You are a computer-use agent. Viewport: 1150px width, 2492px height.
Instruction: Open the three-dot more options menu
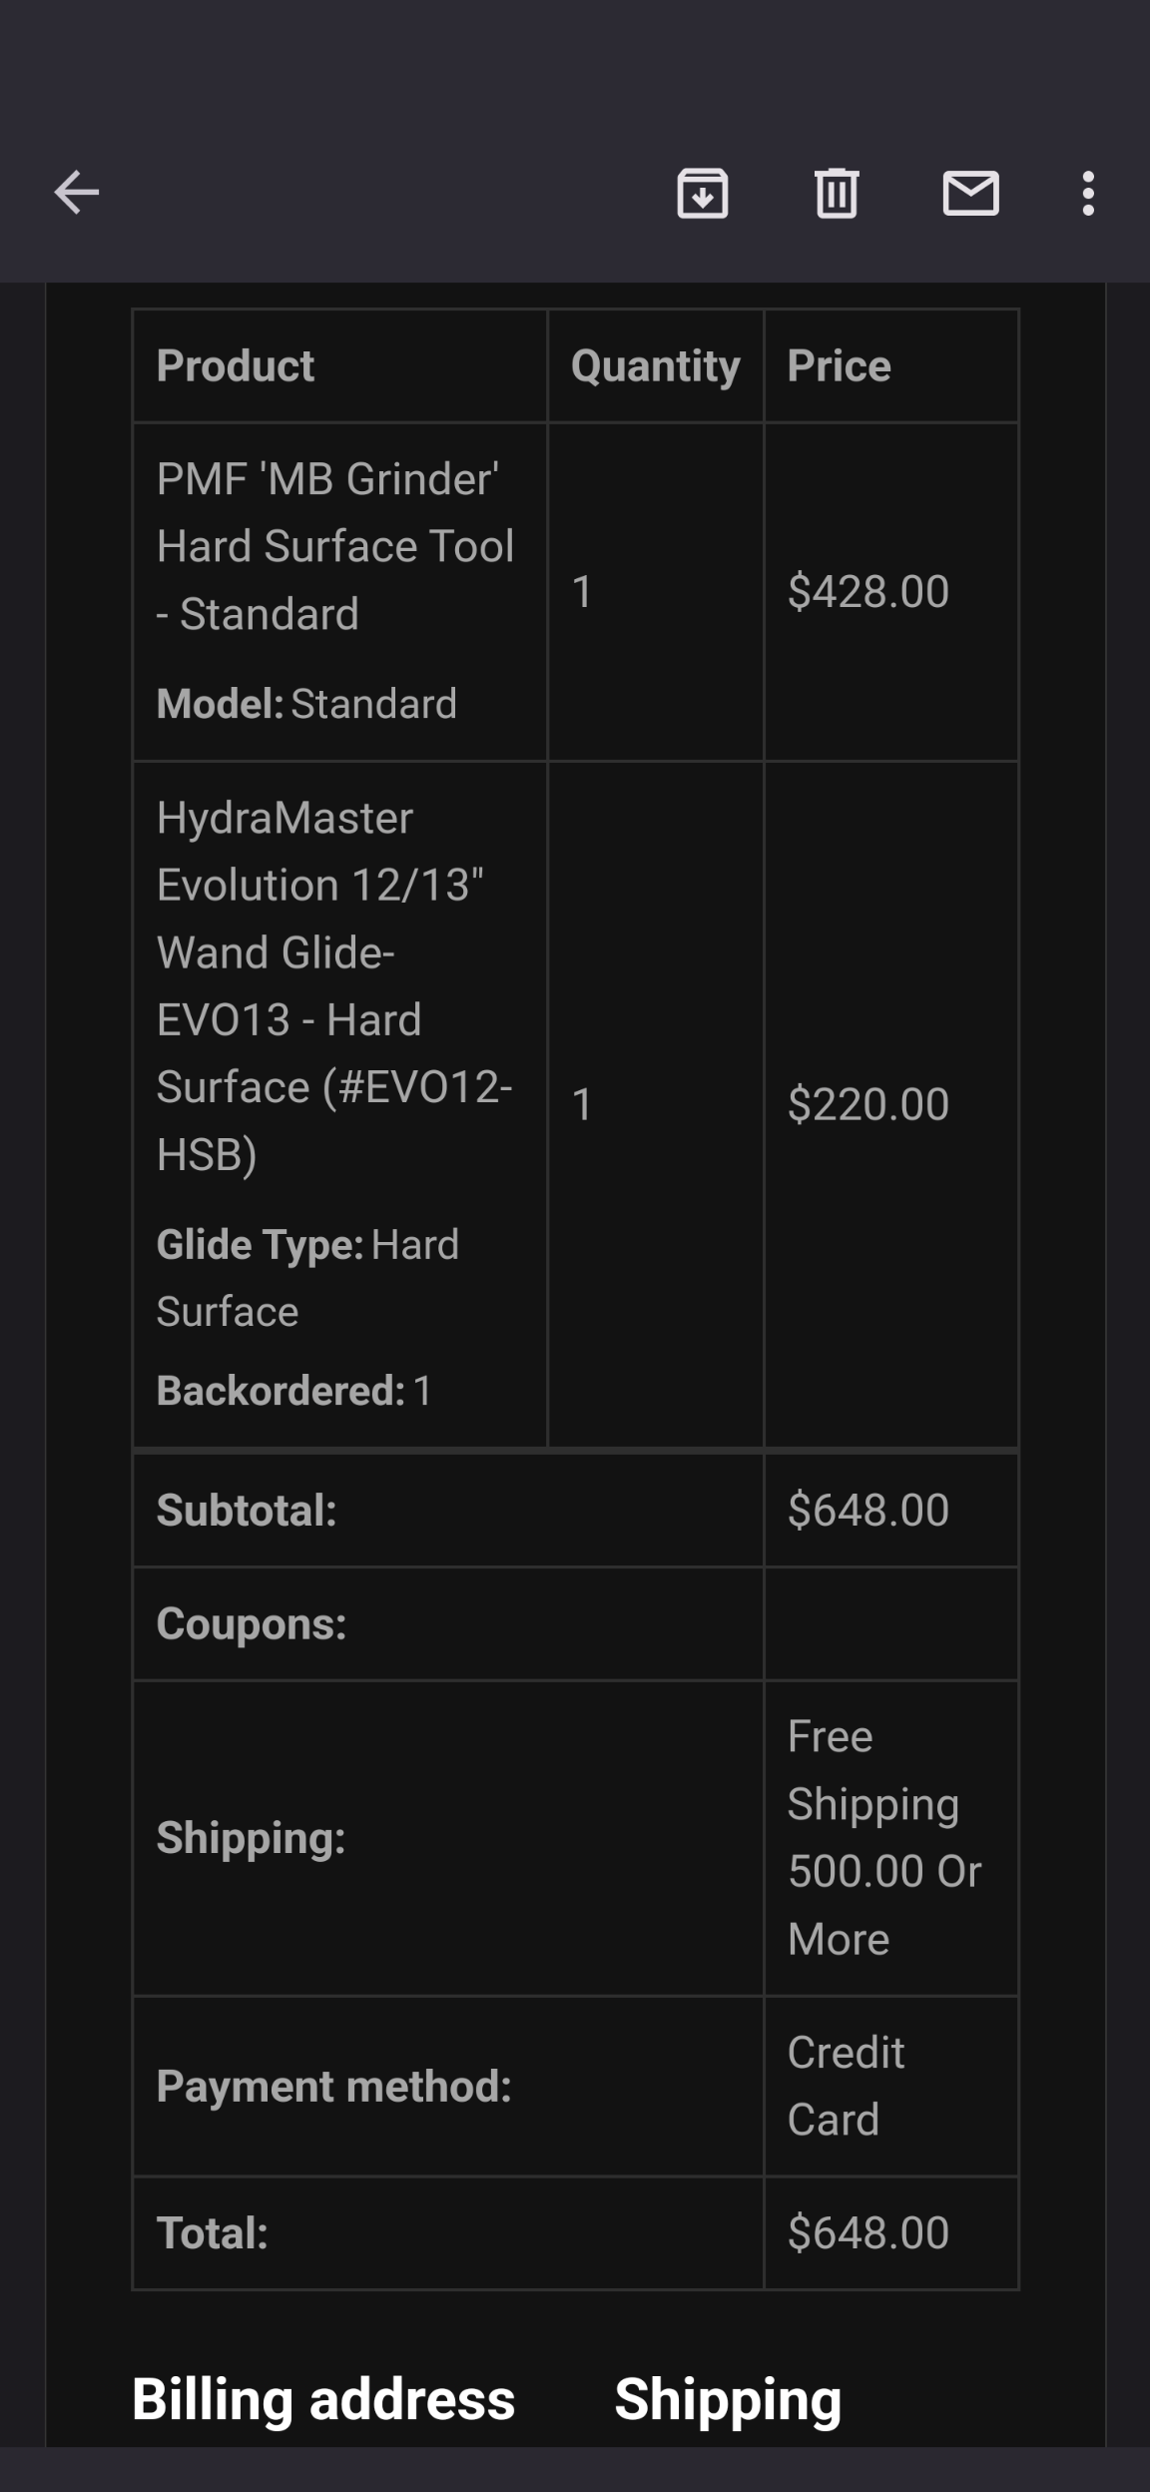[1088, 193]
